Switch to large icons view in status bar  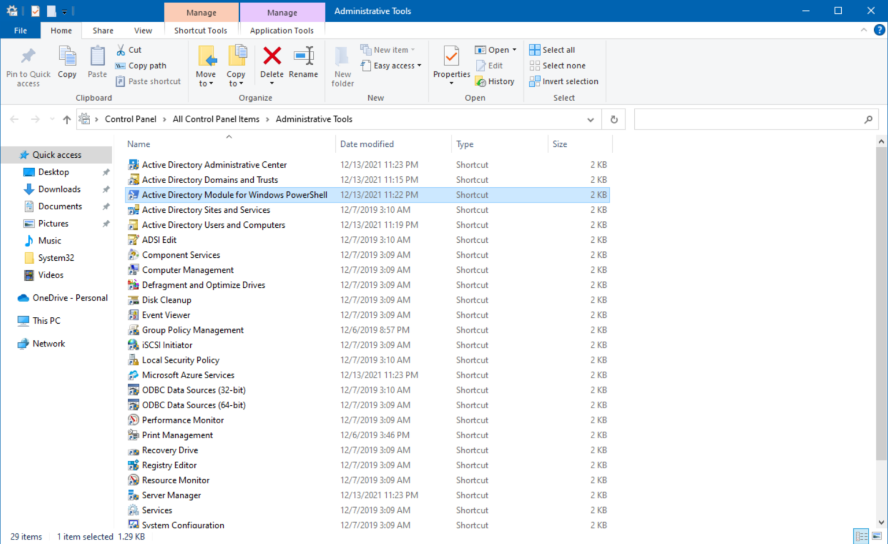[878, 536]
